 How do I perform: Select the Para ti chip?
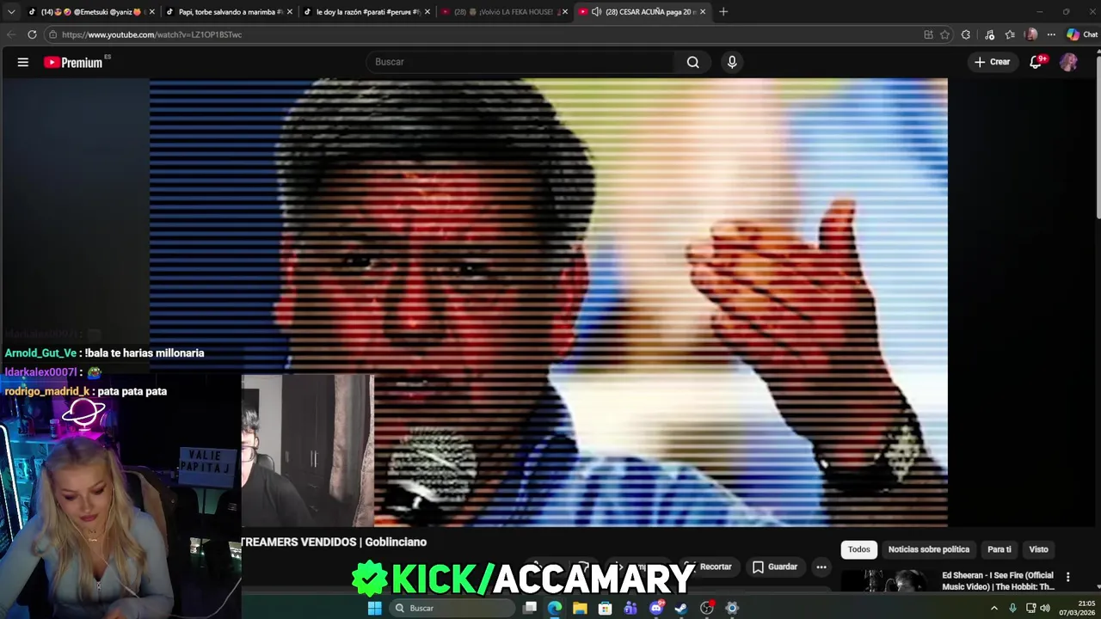pos(1000,549)
